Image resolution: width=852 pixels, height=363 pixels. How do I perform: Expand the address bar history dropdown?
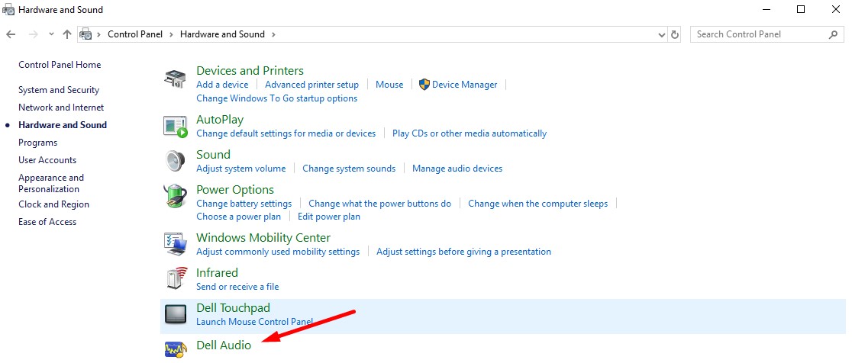[661, 34]
